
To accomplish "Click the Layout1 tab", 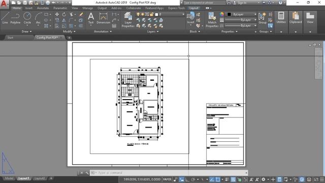I will pyautogui.click(x=24, y=178).
